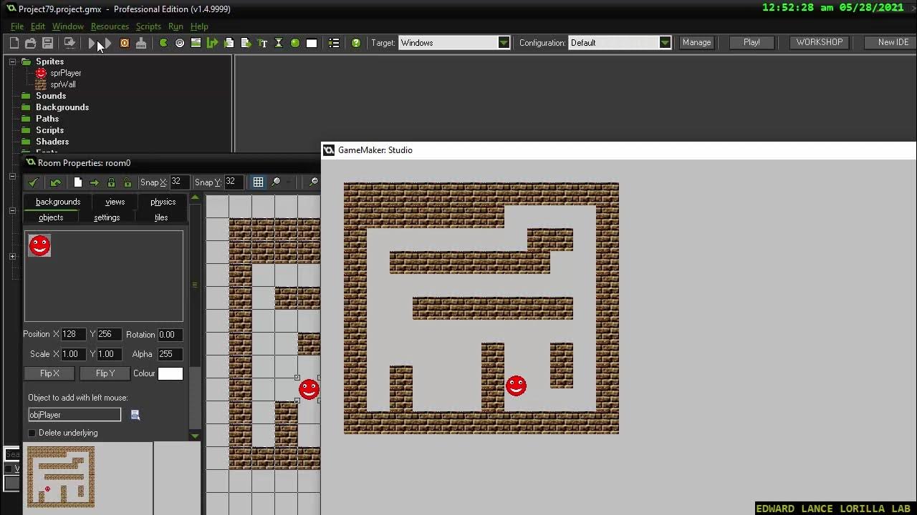Image resolution: width=917 pixels, height=515 pixels.
Task: Lock all instances with closed padlock
Action: (111, 182)
